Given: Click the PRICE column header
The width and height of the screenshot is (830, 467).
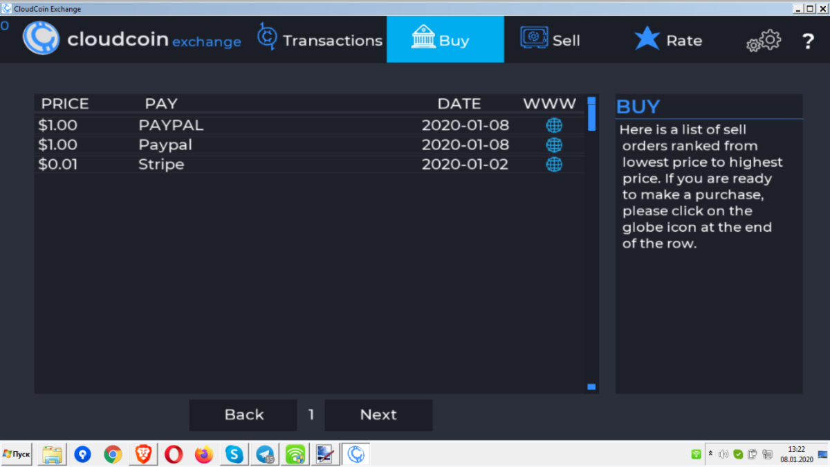Looking at the screenshot, I should [x=65, y=104].
